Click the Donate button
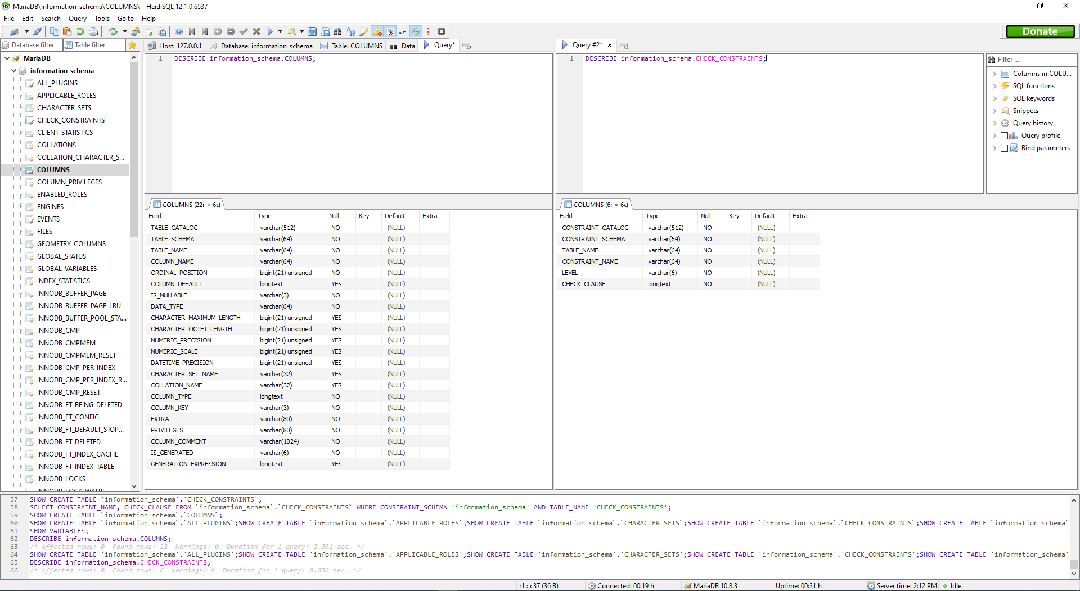This screenshot has width=1080, height=591. pos(1040,31)
